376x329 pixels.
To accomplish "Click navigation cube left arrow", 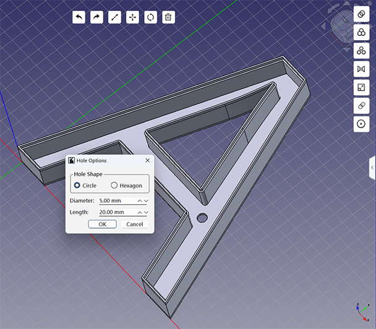I will pyautogui.click(x=323, y=27).
